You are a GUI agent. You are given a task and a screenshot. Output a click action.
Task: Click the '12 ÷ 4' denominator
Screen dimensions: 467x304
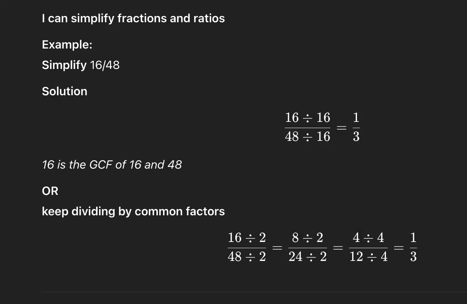368,257
